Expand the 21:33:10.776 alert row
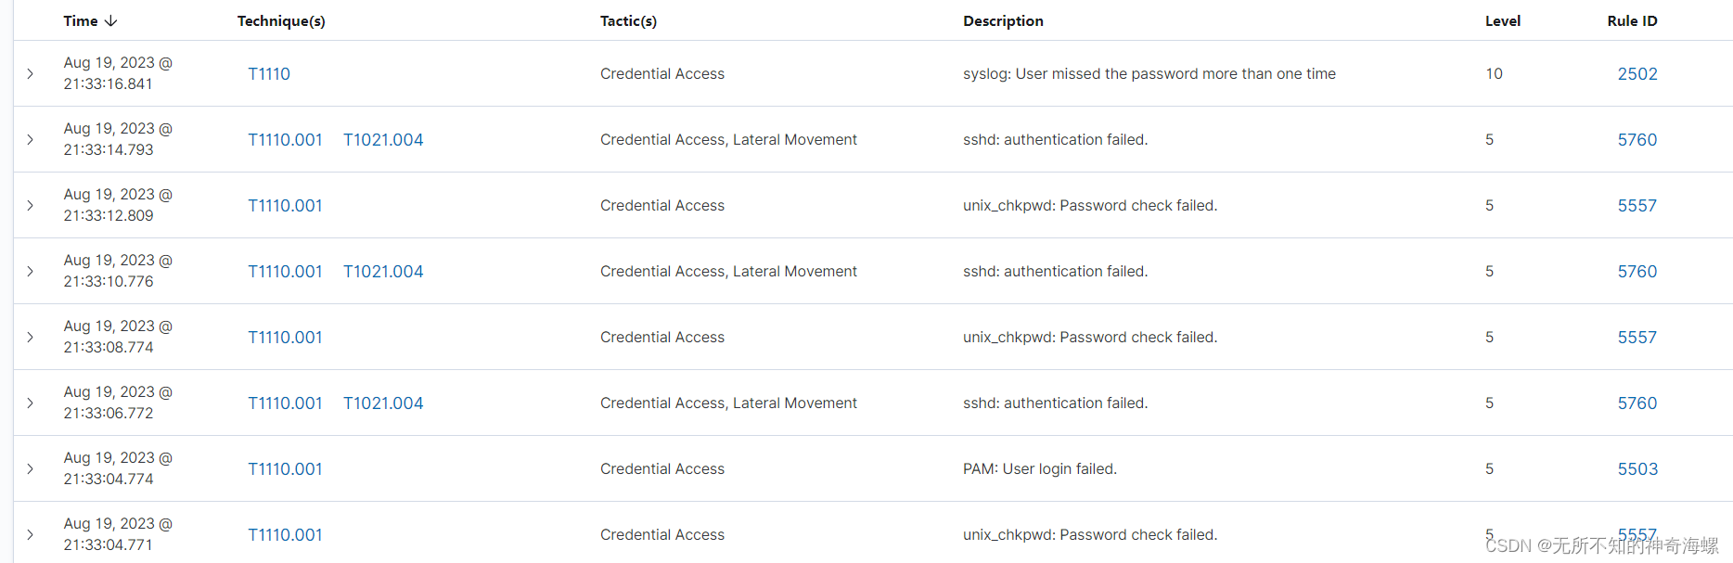Image resolution: width=1733 pixels, height=563 pixels. [x=31, y=271]
